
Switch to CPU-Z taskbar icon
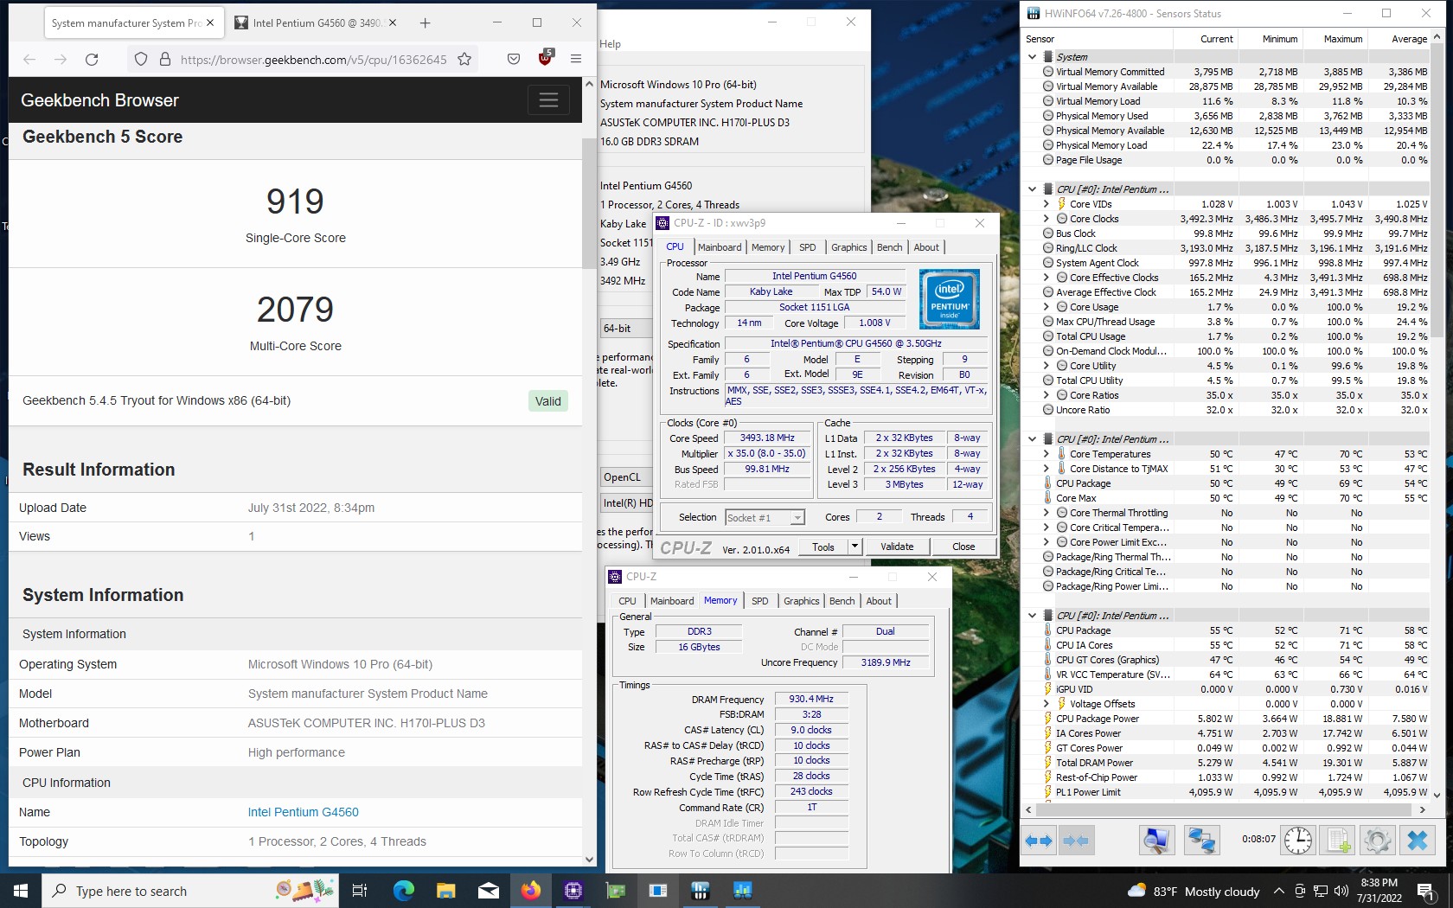point(573,891)
